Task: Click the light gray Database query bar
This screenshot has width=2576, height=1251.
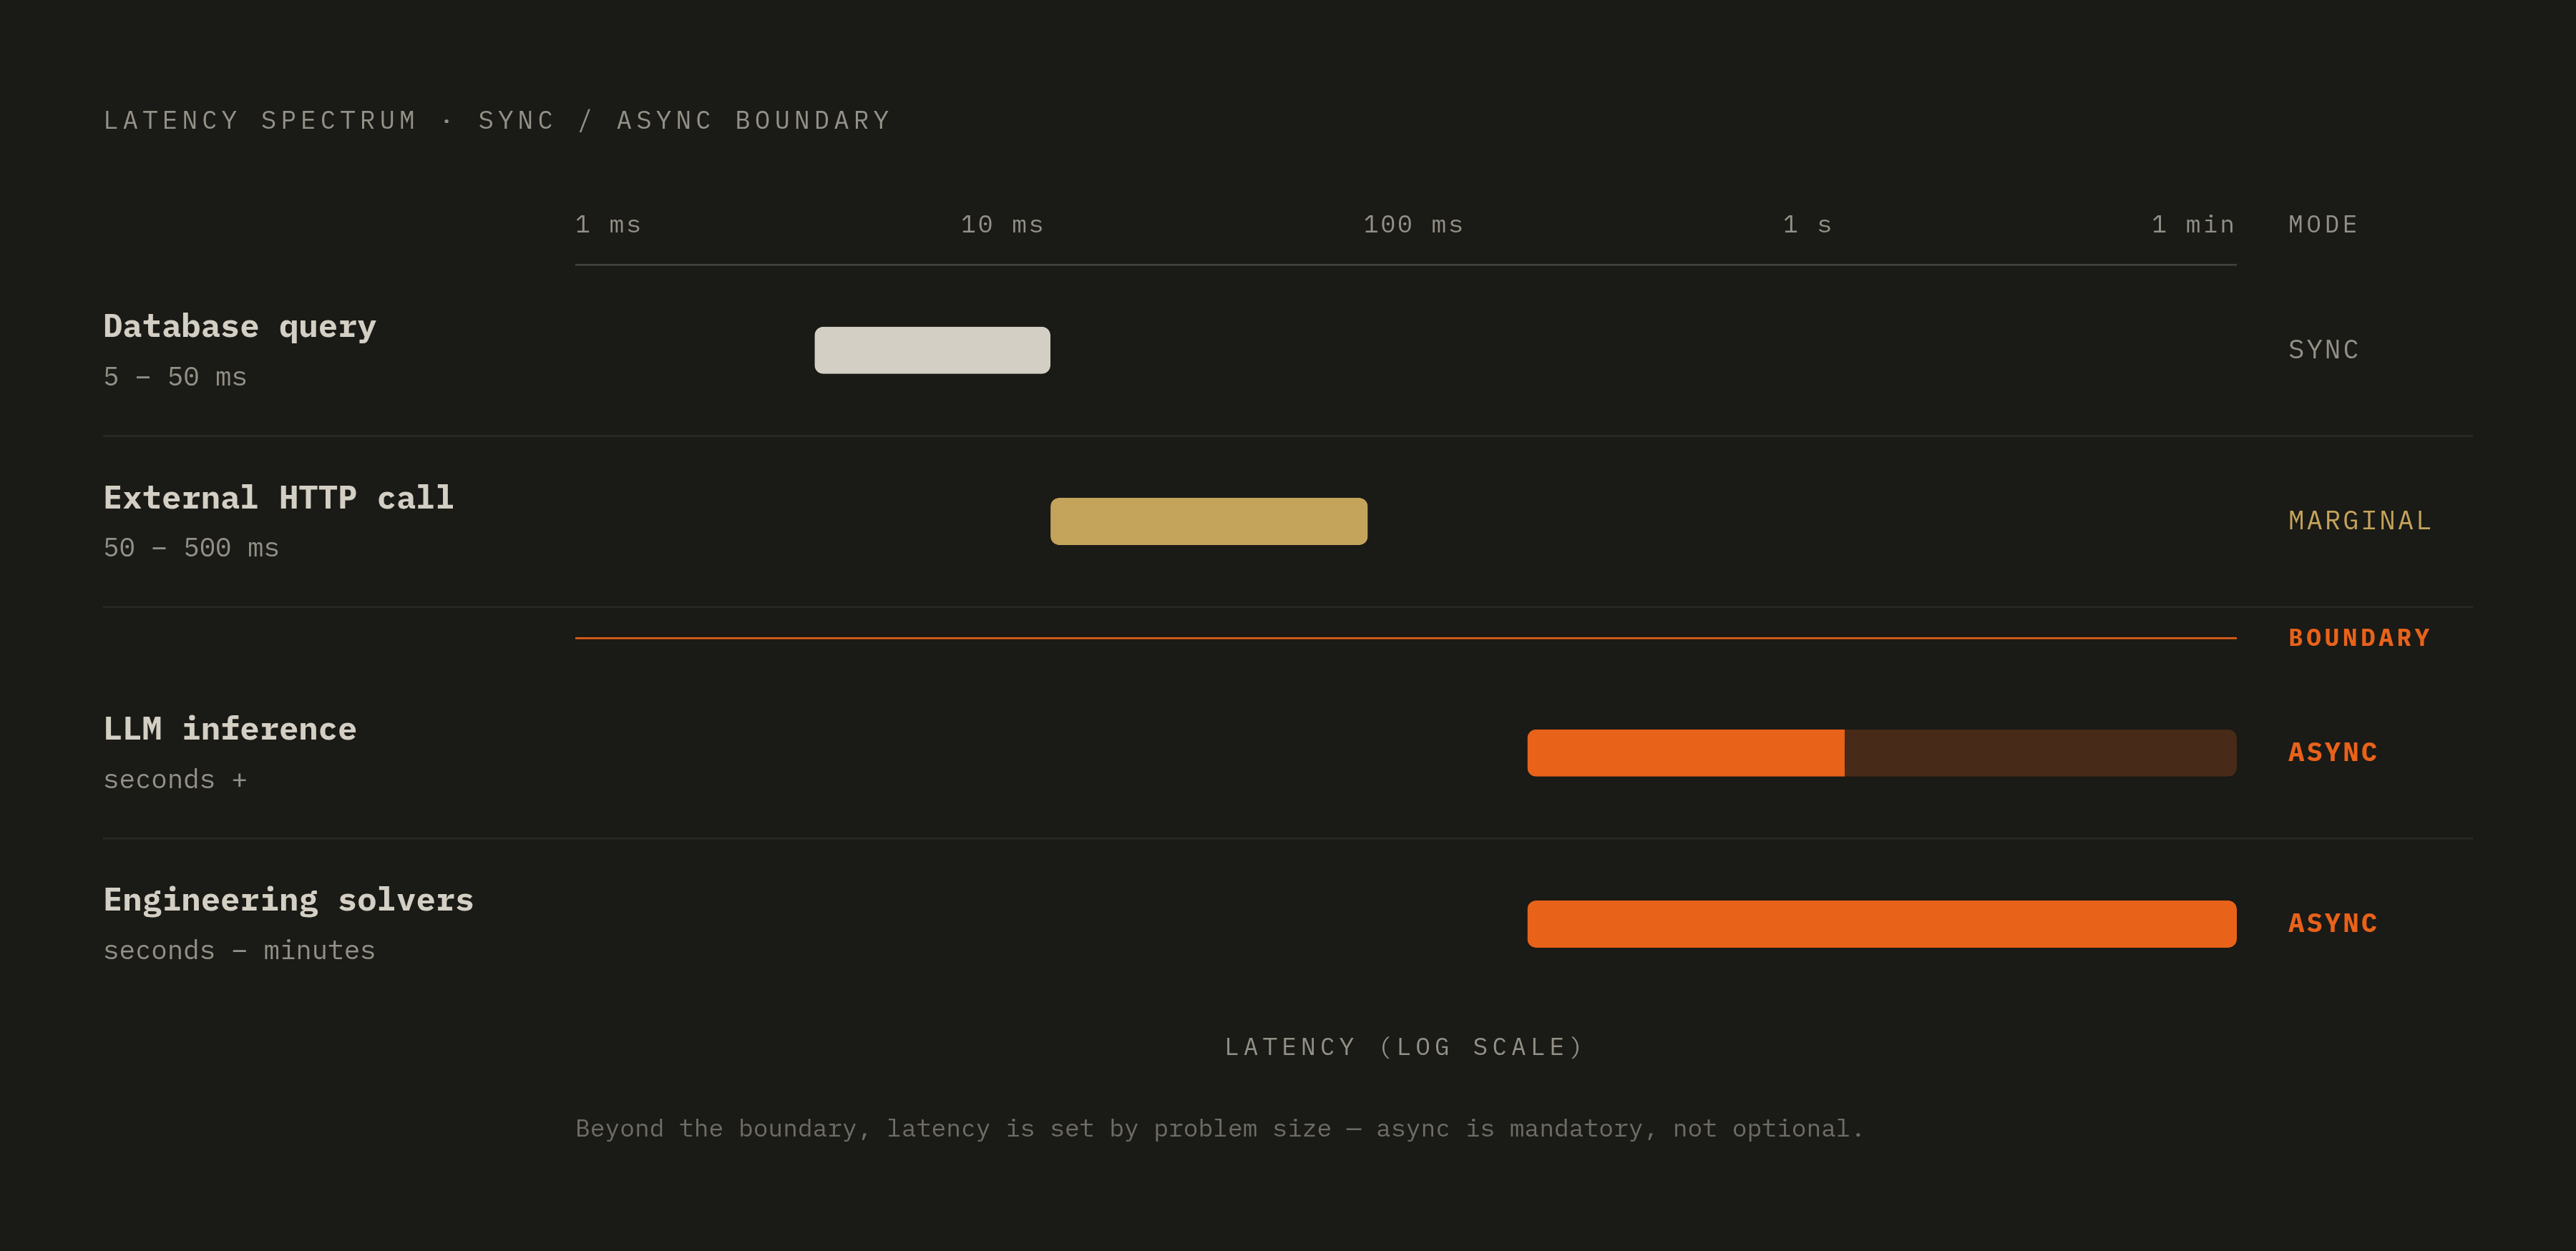Action: (932, 350)
